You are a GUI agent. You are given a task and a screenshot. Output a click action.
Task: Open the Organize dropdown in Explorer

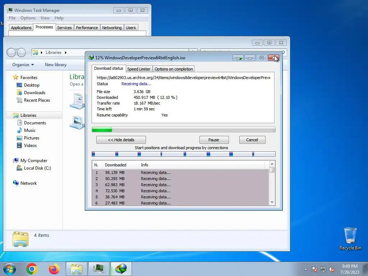(23, 65)
